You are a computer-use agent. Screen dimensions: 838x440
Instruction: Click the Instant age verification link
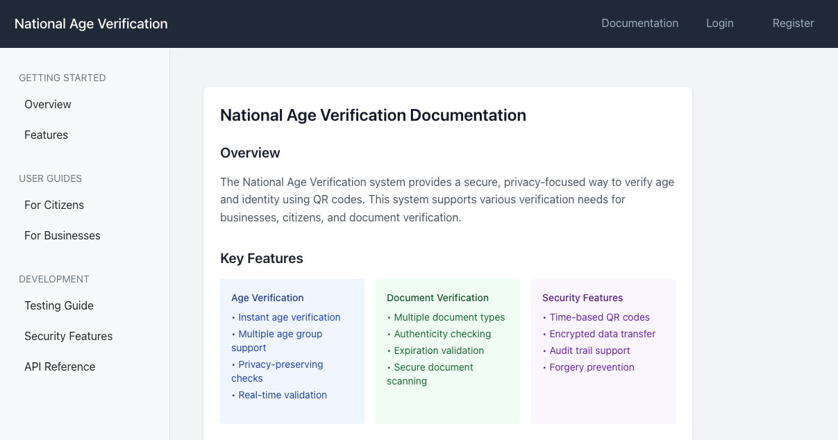click(289, 317)
